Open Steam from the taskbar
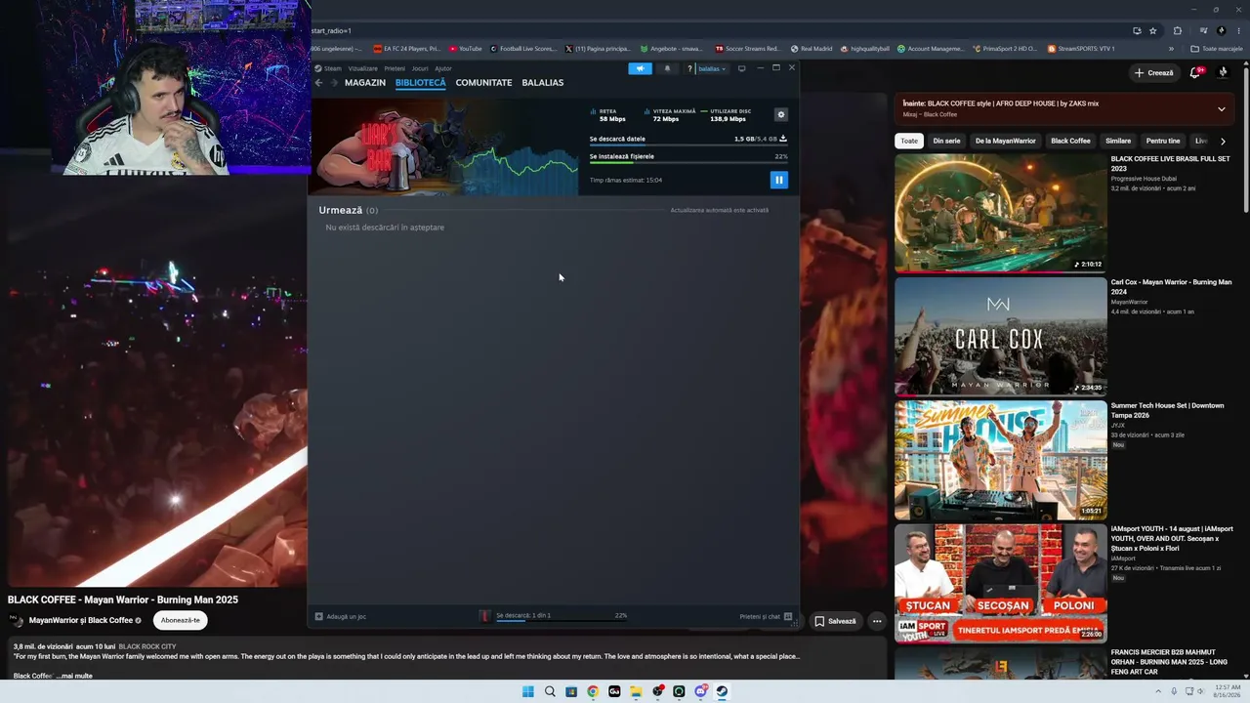This screenshot has width=1250, height=703. coord(722,691)
